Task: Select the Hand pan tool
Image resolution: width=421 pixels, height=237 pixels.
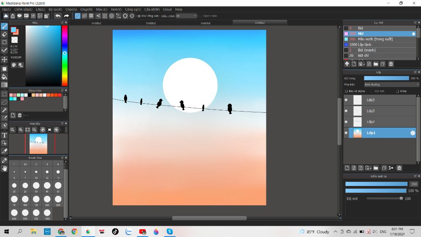Action: coord(4,168)
